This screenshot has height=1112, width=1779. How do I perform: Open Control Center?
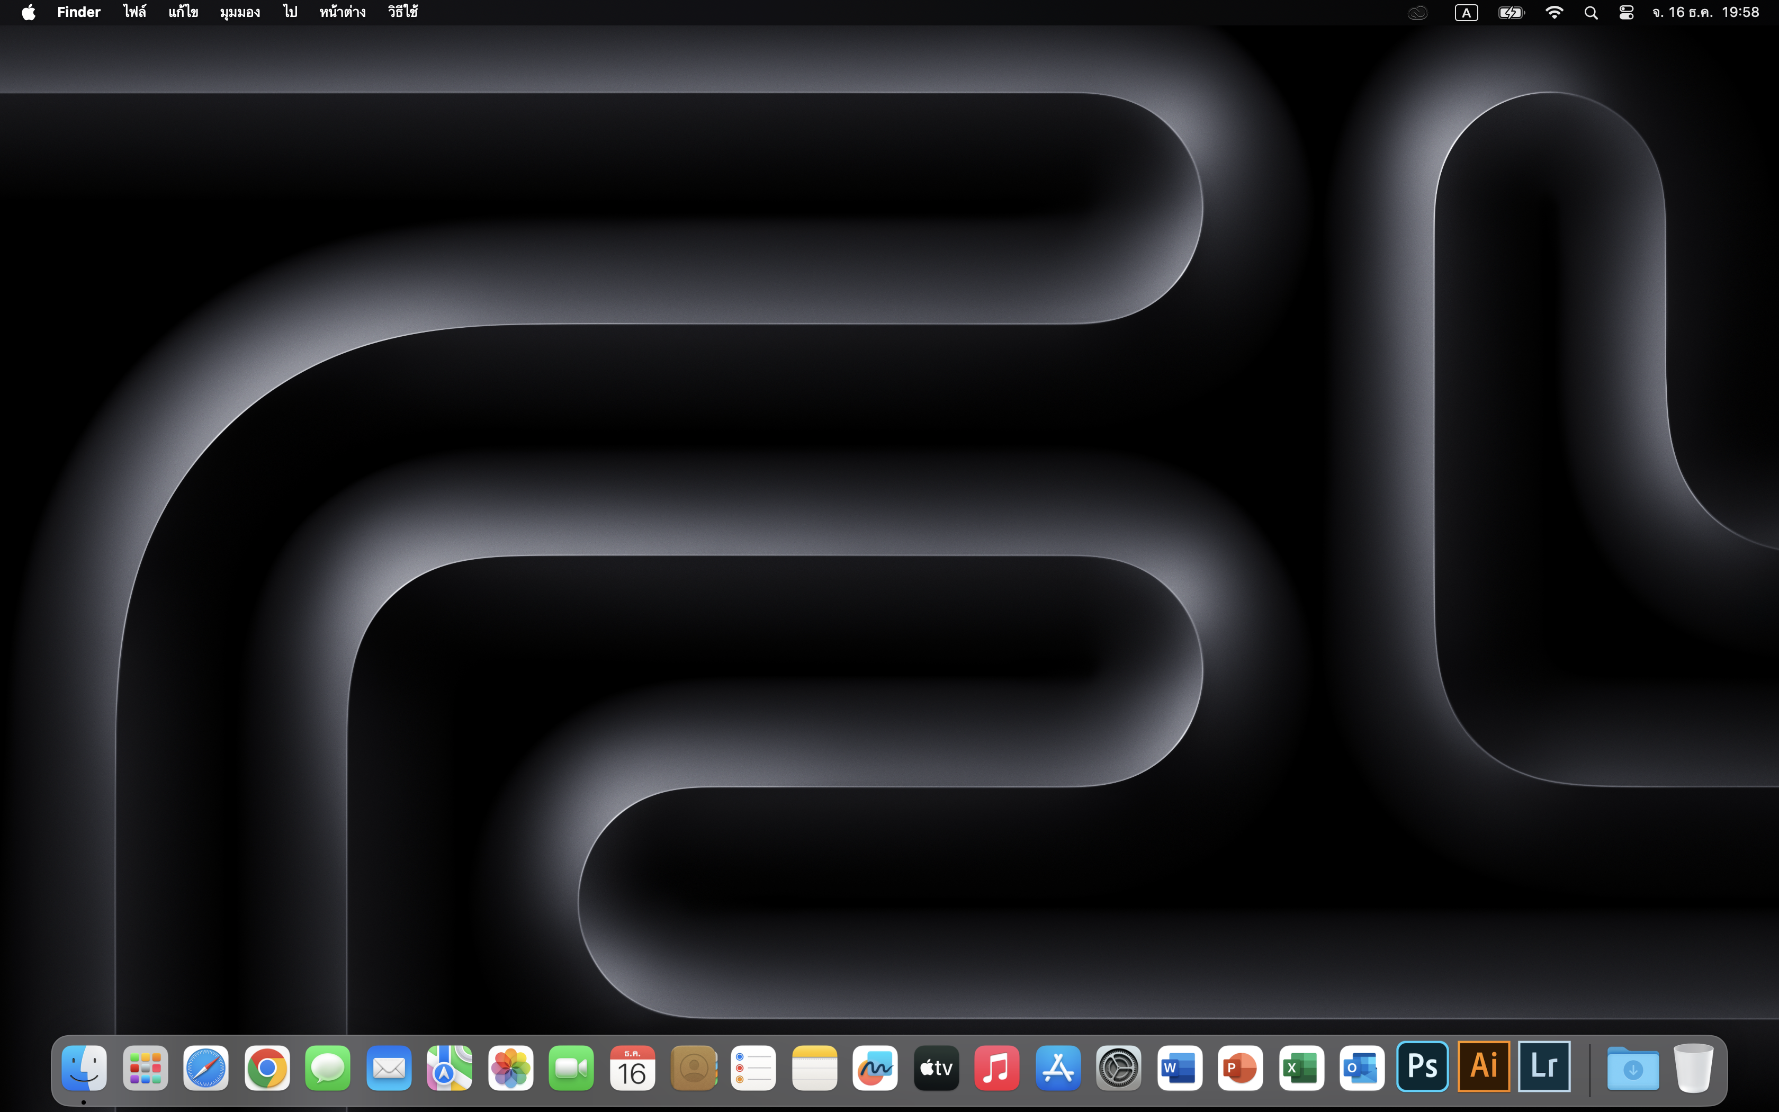click(x=1626, y=13)
